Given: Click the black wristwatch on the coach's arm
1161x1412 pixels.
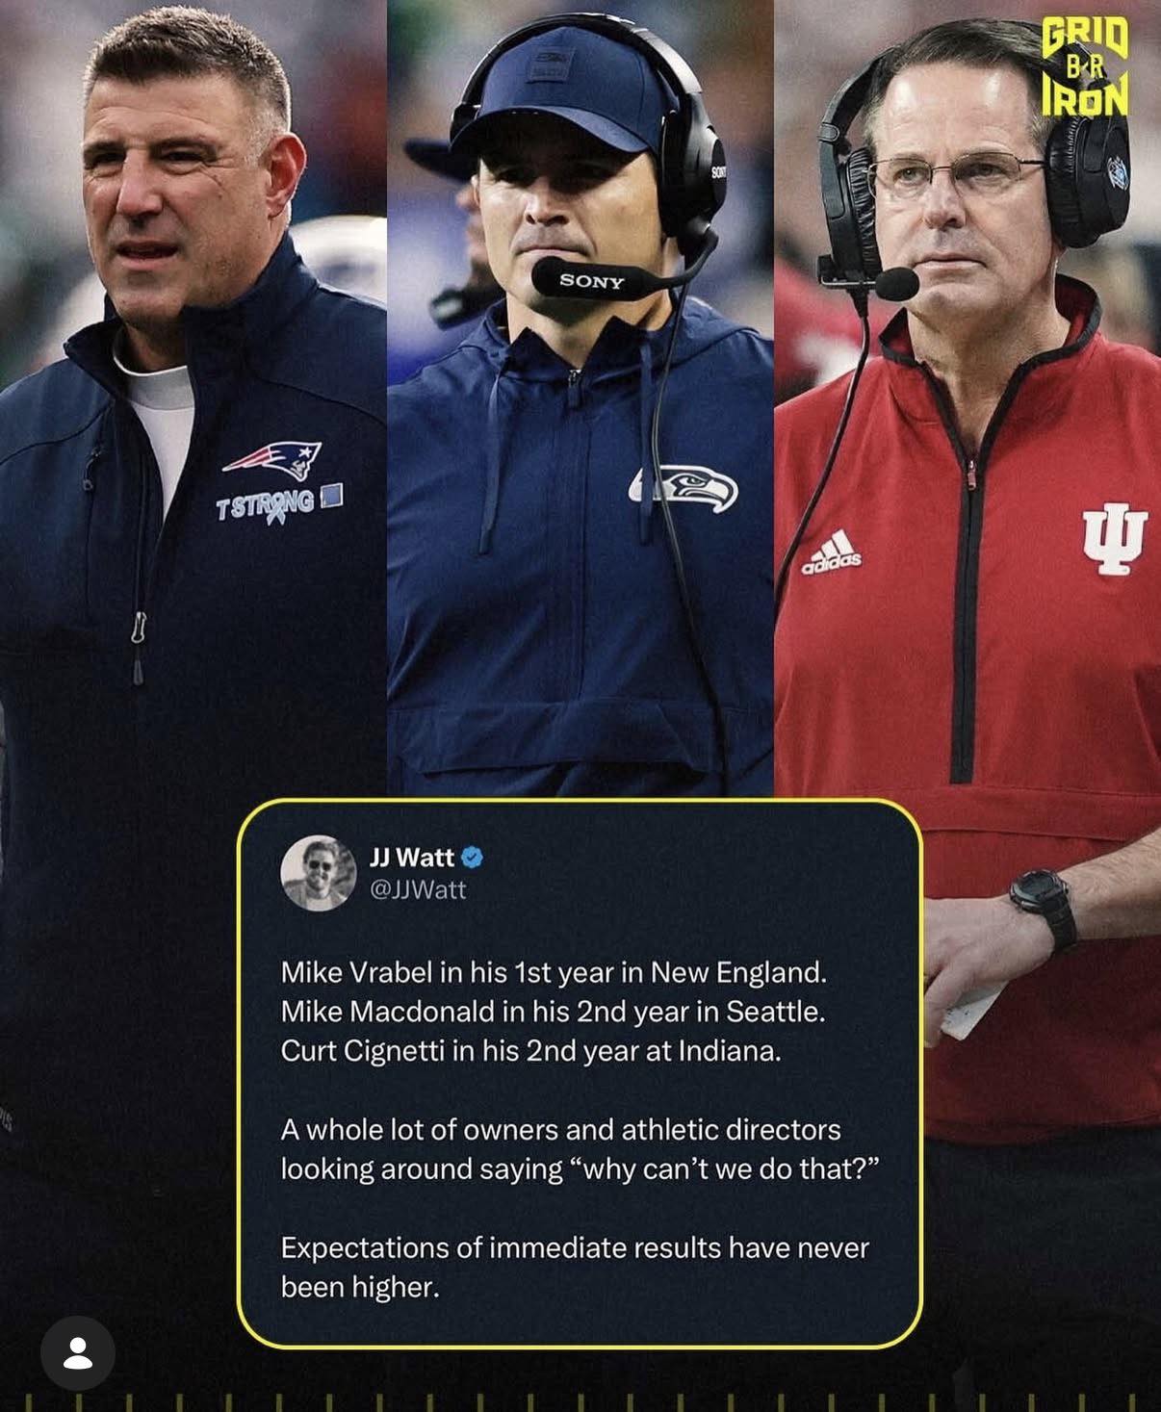Looking at the screenshot, I should (x=1044, y=906).
